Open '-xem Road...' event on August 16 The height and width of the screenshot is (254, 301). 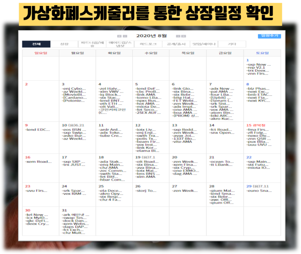click(38, 161)
